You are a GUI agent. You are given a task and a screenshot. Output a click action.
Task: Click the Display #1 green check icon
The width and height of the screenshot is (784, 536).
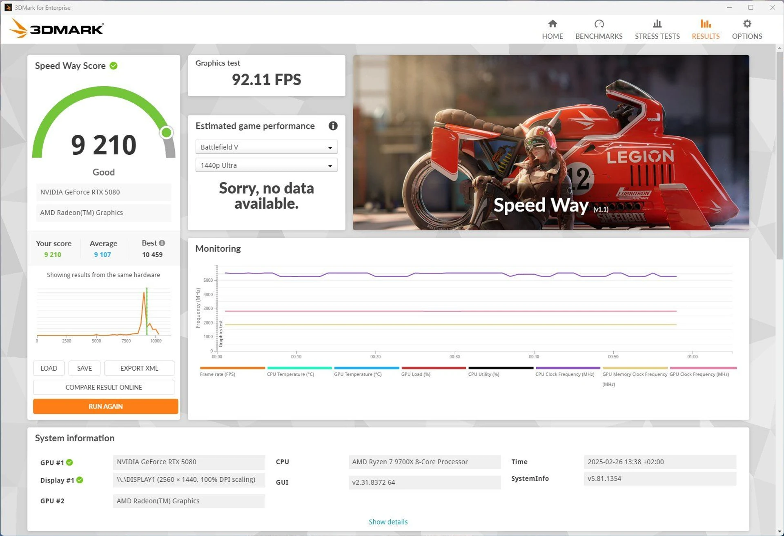point(80,480)
